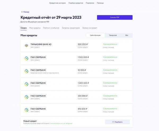Click the 910 000 ₽ credit amount
This screenshot has height=131, width=159.
[x=82, y=109]
